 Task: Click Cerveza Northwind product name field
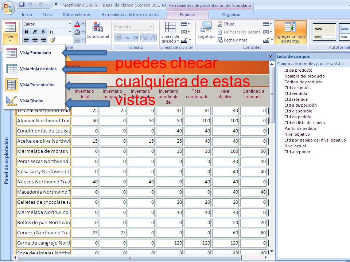point(43,233)
